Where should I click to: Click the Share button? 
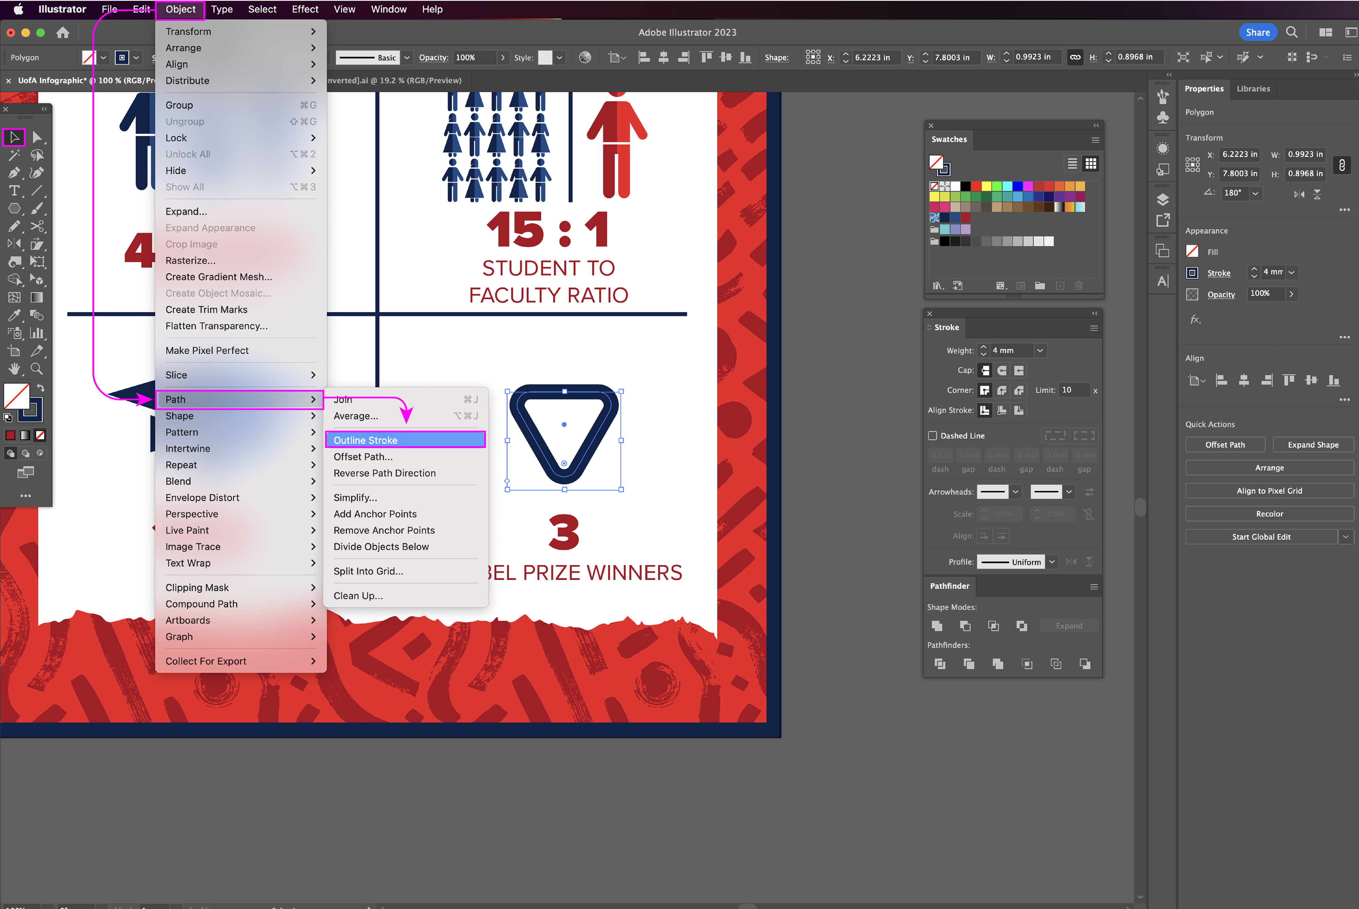tap(1257, 33)
